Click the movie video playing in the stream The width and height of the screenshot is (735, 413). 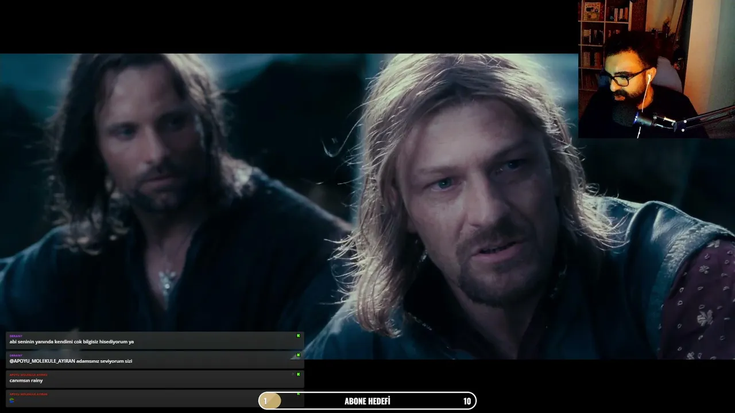tap(367, 206)
